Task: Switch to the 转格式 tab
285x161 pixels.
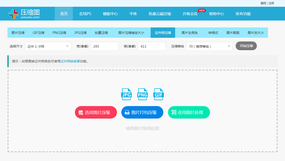Action: [x=213, y=33]
